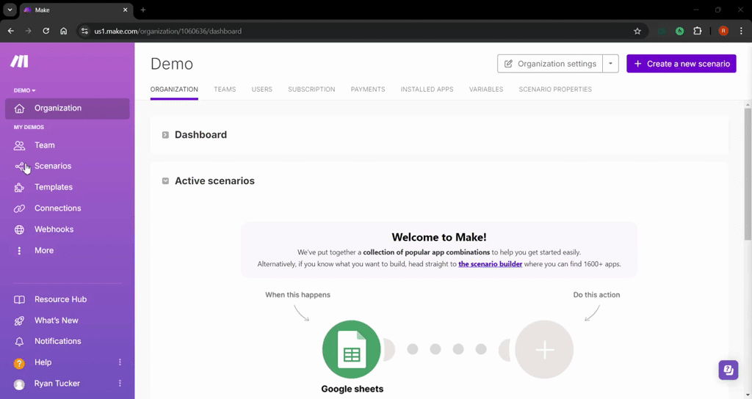Screen dimensions: 752x399
Task: Click the Resource Hub book icon
Action: [x=19, y=299]
